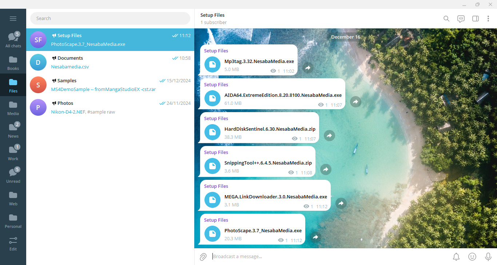
Task: Open the hamburger main menu
Action: pos(13,19)
